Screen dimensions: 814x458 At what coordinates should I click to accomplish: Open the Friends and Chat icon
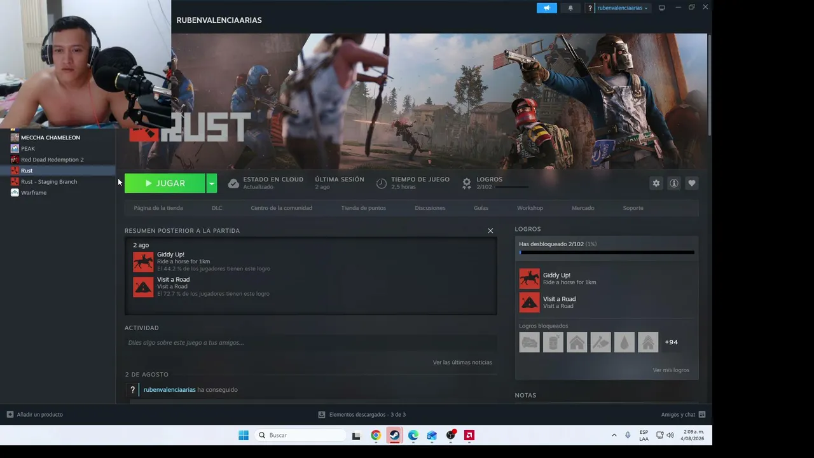702,414
